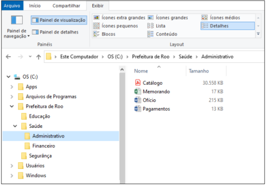266x186 pixels.
Task: Expand the Usuários folder node
Action: (x=12, y=166)
